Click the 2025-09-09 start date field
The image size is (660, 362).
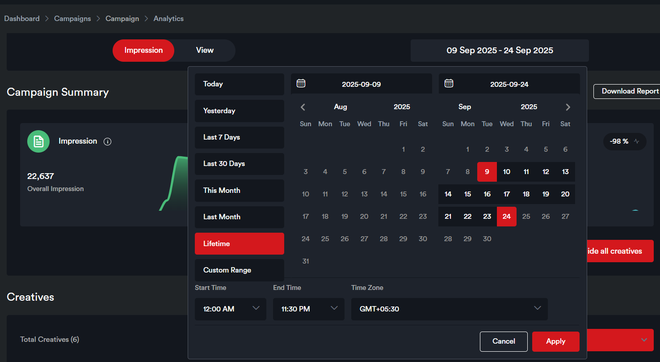(361, 84)
